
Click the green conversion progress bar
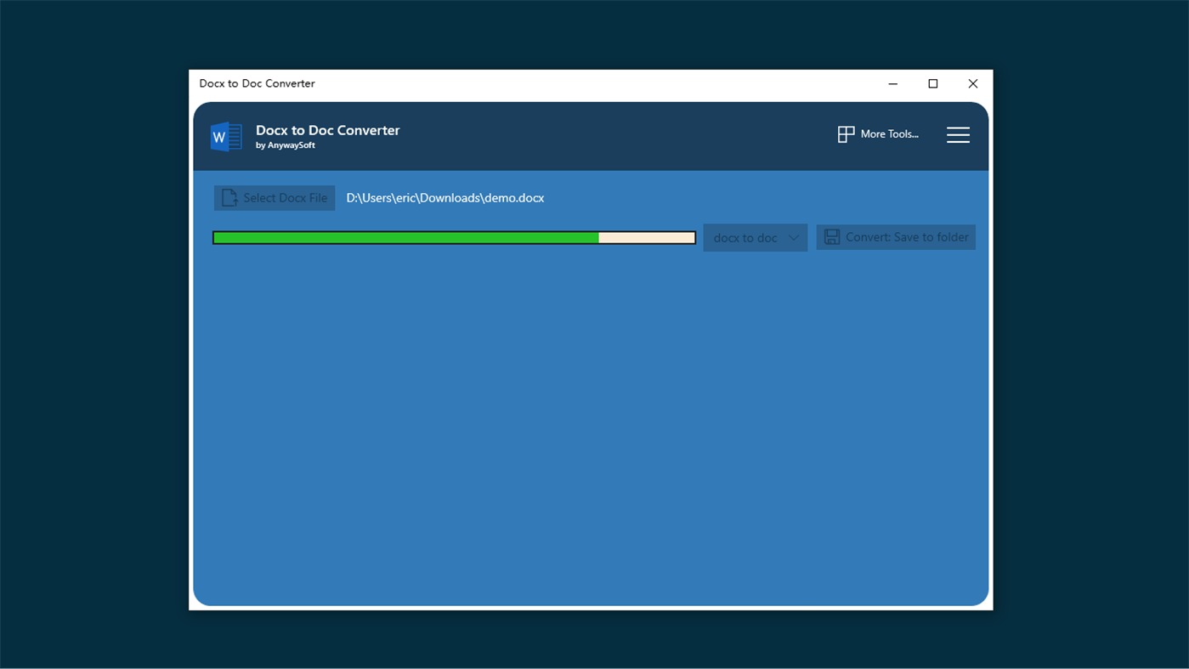(404, 237)
